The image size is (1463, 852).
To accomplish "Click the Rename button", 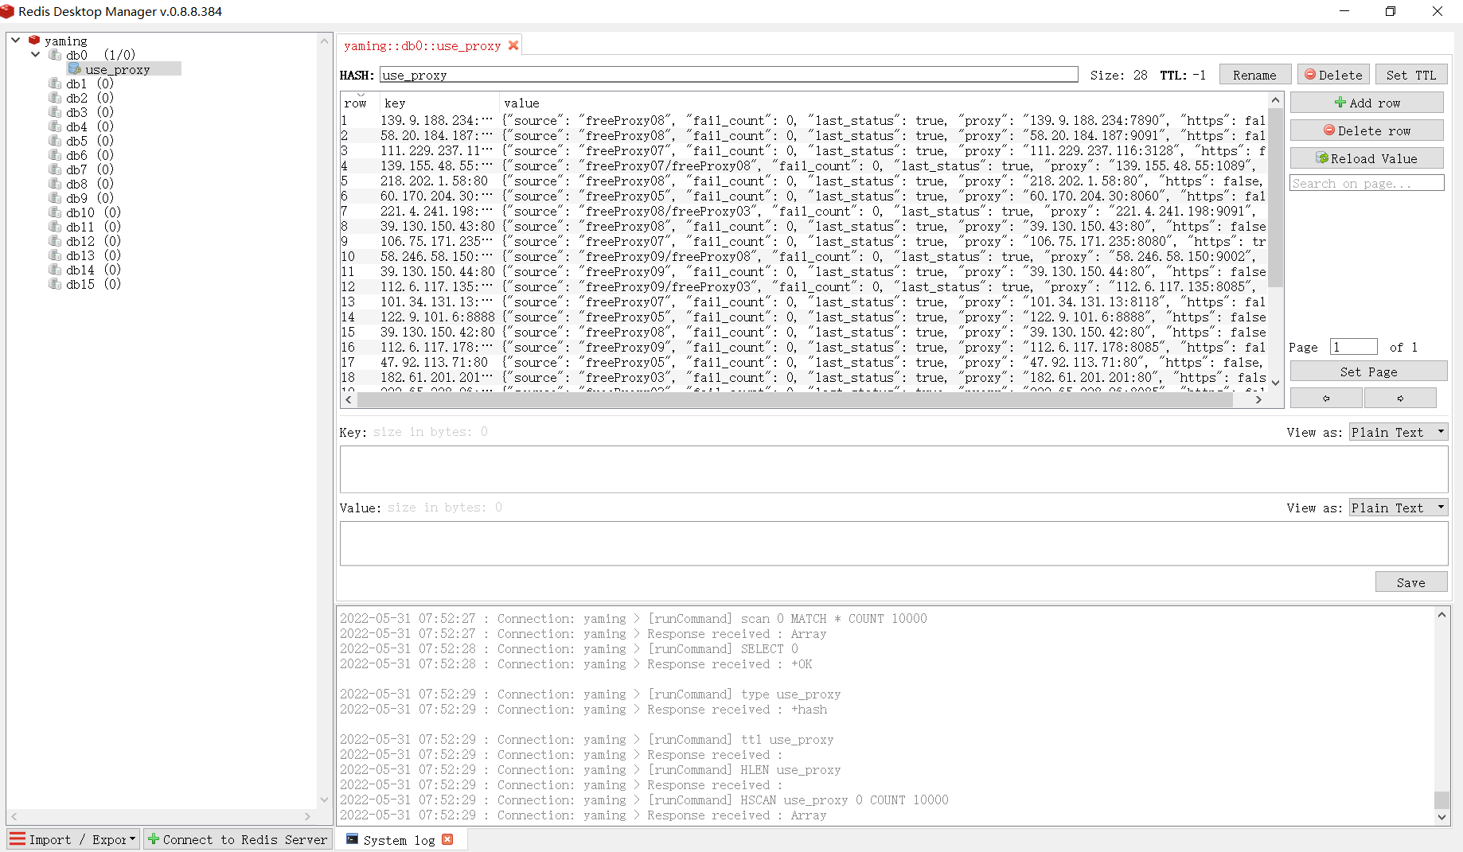I will tap(1255, 74).
